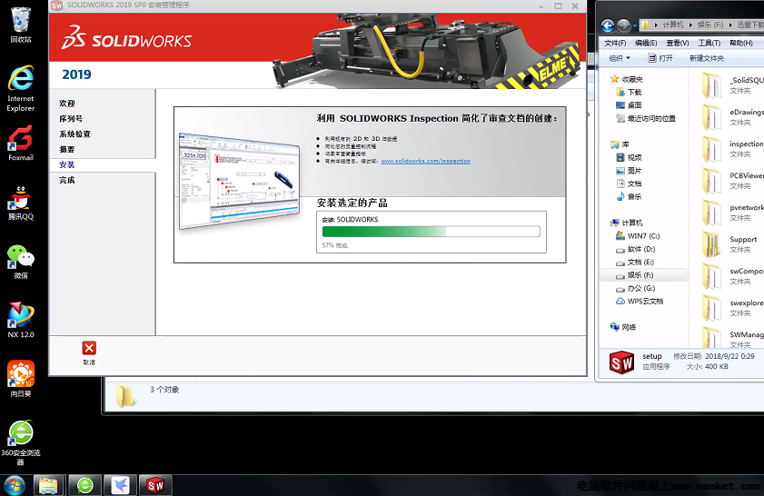
Task: Open the 360 browser taskbar button
Action: pos(85,485)
